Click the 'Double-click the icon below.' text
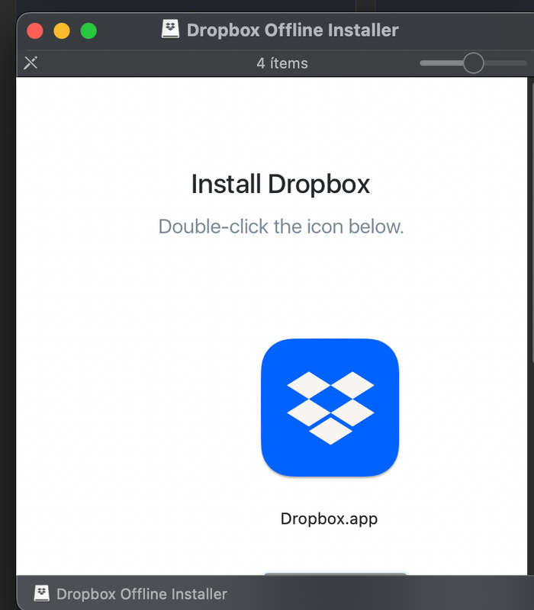This screenshot has height=610, width=534. (x=281, y=226)
